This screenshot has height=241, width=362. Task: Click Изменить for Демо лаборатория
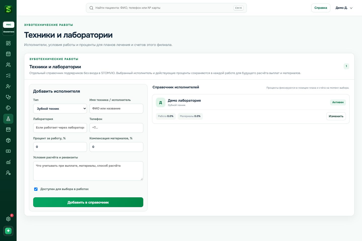coord(336,116)
